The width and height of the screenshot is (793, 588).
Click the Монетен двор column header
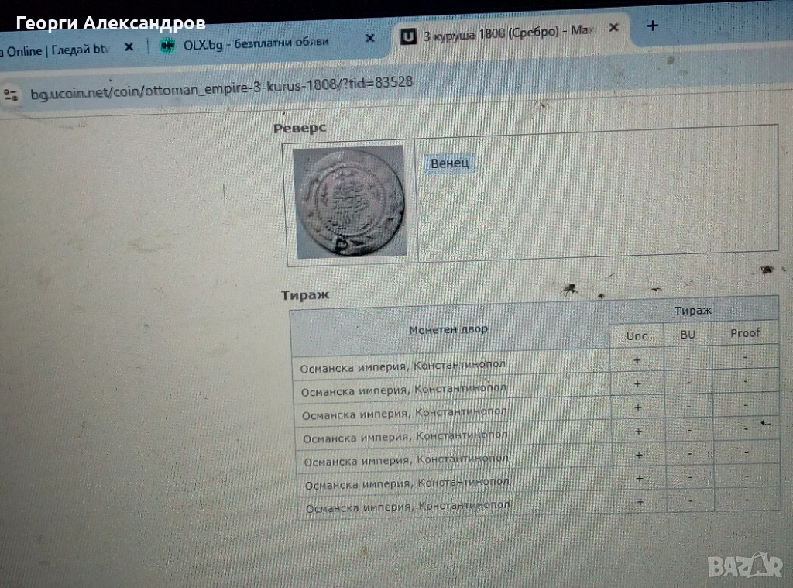click(x=448, y=329)
